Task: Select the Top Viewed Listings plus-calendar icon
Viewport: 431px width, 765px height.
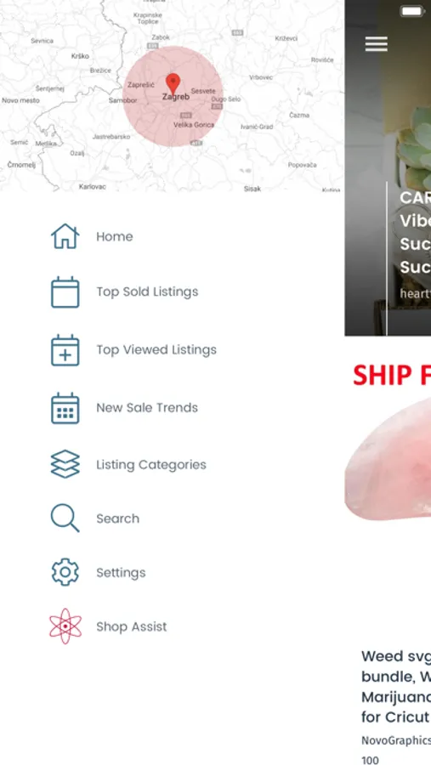Action: pos(65,350)
